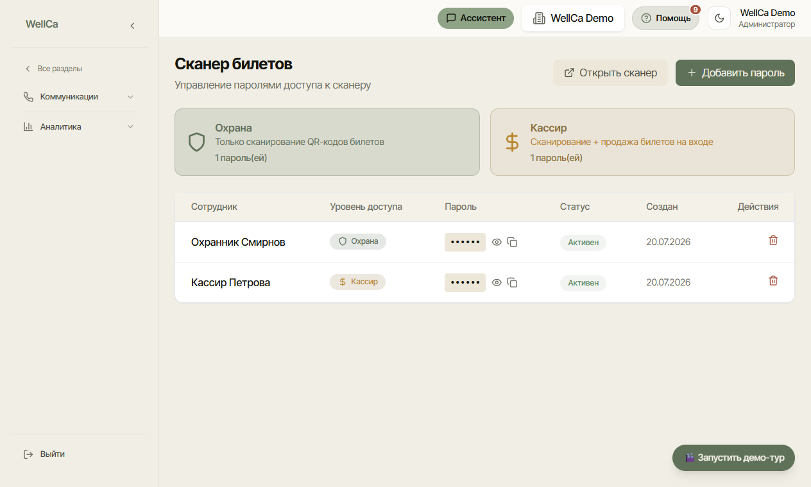Click the phone icon beside Коммуникации

pos(28,97)
